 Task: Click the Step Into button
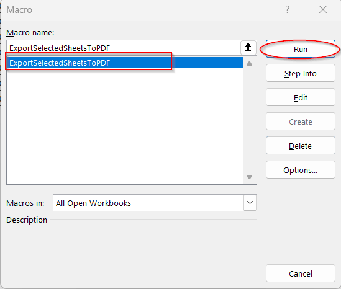coord(301,73)
